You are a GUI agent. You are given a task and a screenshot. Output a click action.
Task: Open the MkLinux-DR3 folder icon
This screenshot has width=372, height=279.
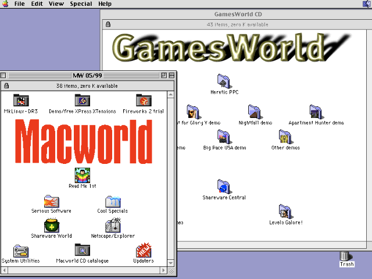[21, 100]
